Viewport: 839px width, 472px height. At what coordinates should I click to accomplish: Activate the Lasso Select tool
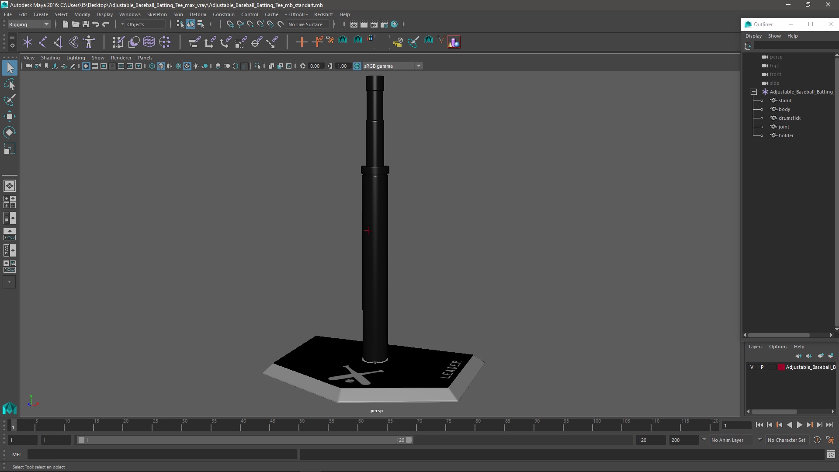click(10, 84)
